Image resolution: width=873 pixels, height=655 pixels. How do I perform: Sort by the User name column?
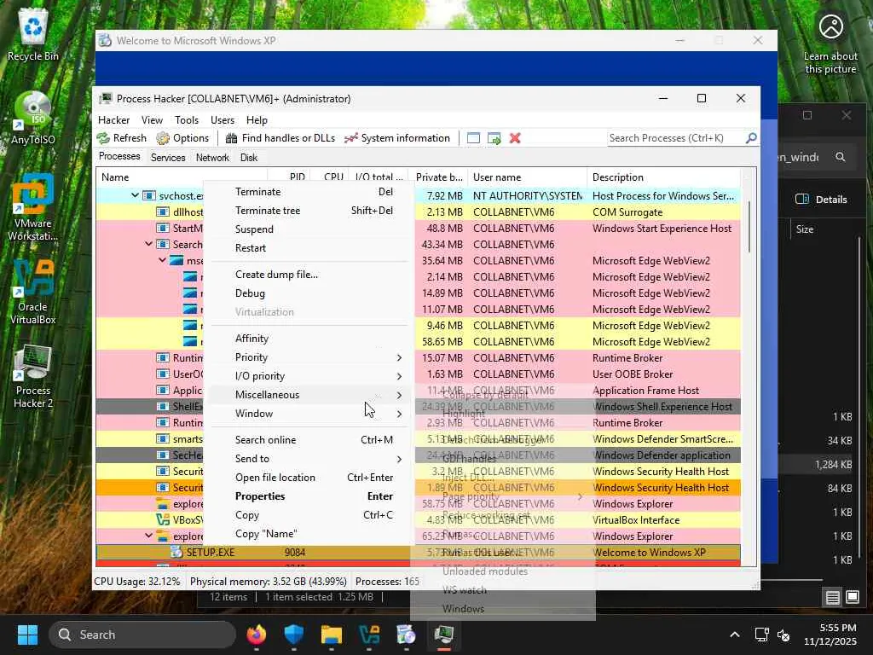pos(527,177)
